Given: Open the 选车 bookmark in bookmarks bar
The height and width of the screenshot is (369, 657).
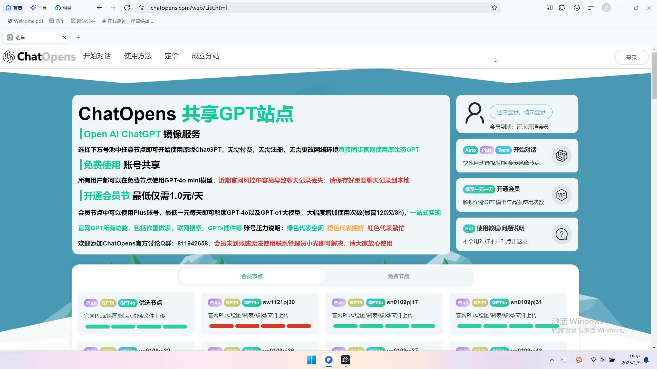Looking at the screenshot, I should [x=57, y=21].
